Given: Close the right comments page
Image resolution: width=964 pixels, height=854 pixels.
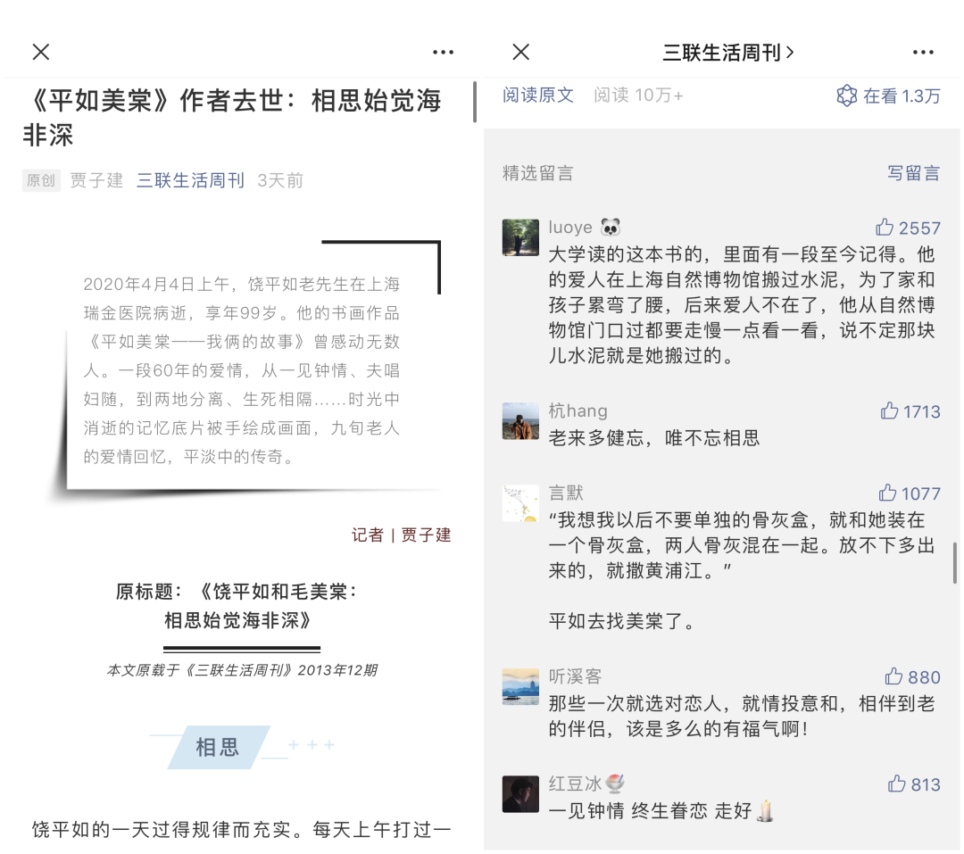Looking at the screenshot, I should tap(520, 53).
